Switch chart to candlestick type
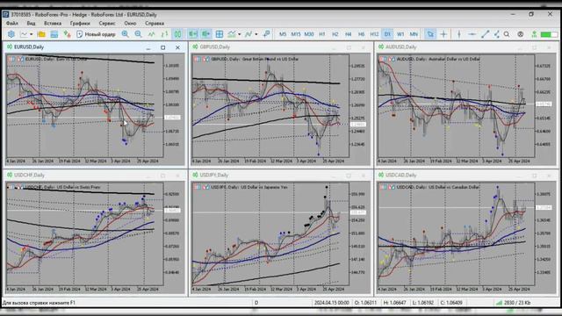Screen dimensions: 562x316 pyautogui.click(x=177, y=34)
